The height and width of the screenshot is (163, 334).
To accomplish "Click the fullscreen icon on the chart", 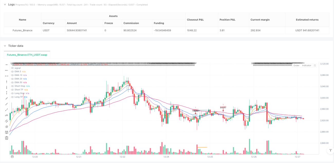I will click(315, 65).
